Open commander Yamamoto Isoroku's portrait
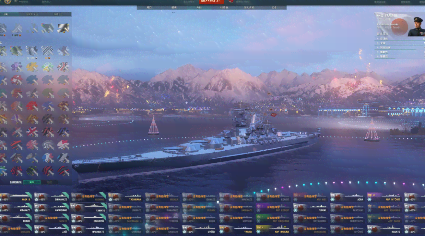The width and height of the screenshot is (425, 236). (416, 27)
